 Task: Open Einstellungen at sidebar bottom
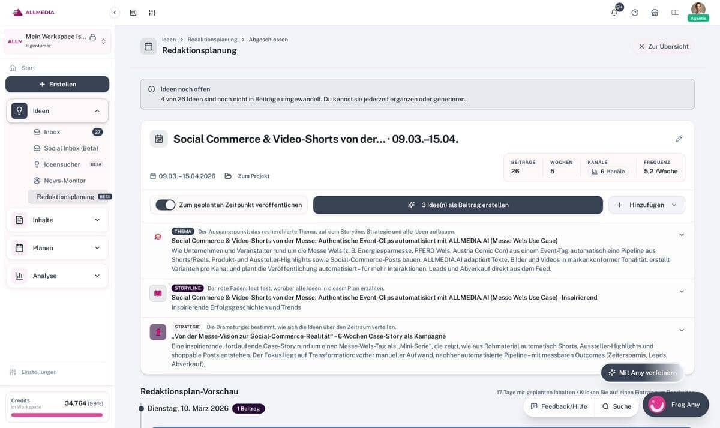point(39,372)
